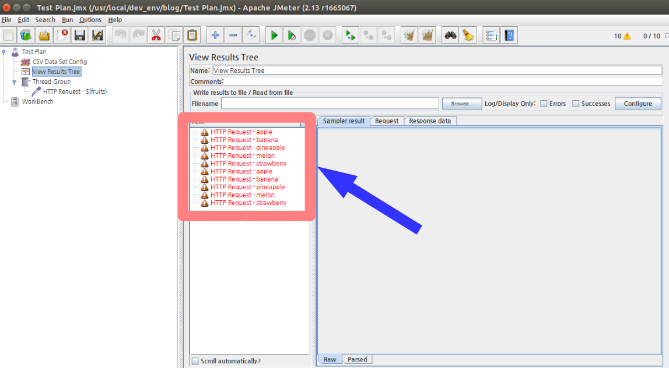Select HTTP Request - ${fruits} sampler node
This screenshot has height=368, width=669.
tap(75, 91)
